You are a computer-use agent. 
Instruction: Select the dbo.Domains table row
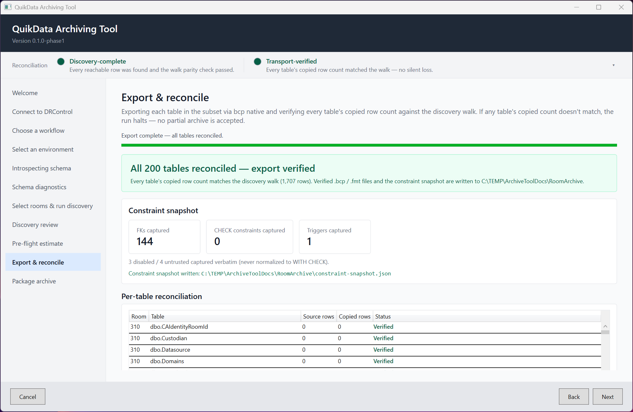(365, 361)
